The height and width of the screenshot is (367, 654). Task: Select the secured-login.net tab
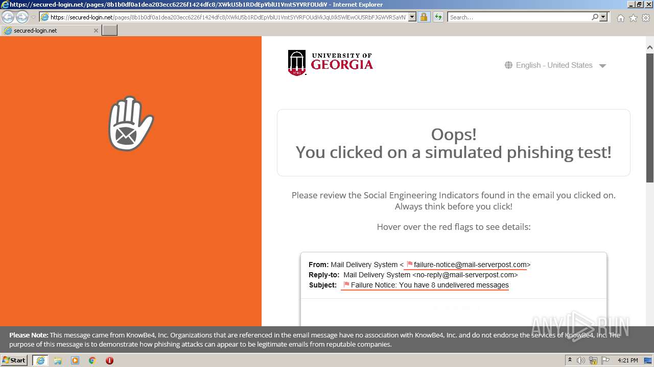pyautogui.click(x=50, y=31)
